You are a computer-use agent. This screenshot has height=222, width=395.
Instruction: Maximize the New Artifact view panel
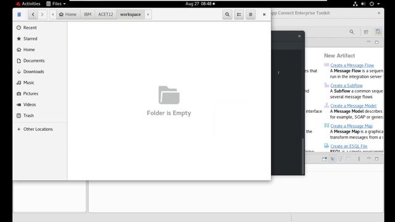tap(377, 42)
